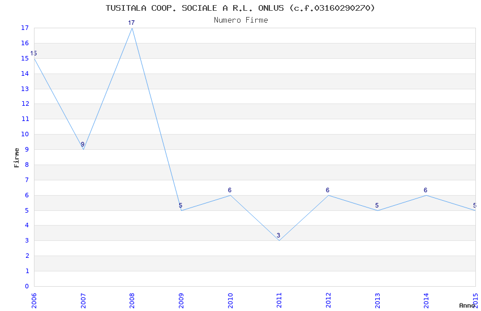This screenshot has width=481, height=311.
Task: Click the y-axis tick value 13
Action: pyautogui.click(x=25, y=89)
